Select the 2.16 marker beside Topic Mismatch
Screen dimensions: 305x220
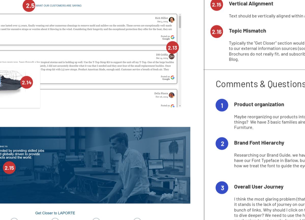pos(217,32)
